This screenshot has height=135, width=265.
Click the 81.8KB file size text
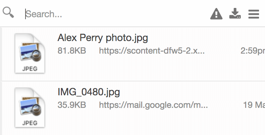(72, 51)
